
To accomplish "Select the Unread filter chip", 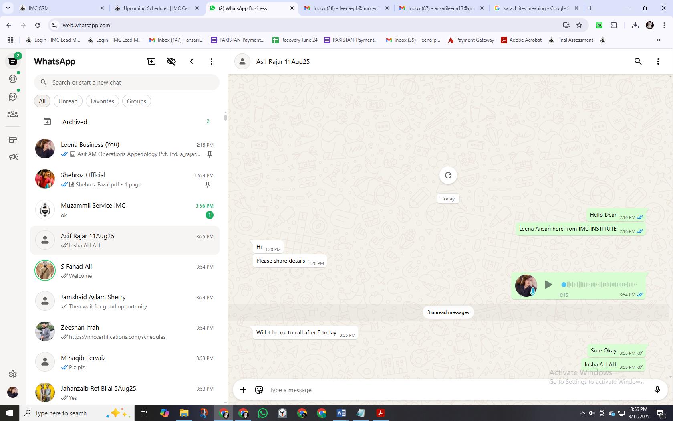I will [68, 101].
